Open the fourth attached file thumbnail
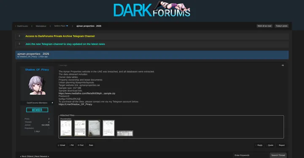 109,128
